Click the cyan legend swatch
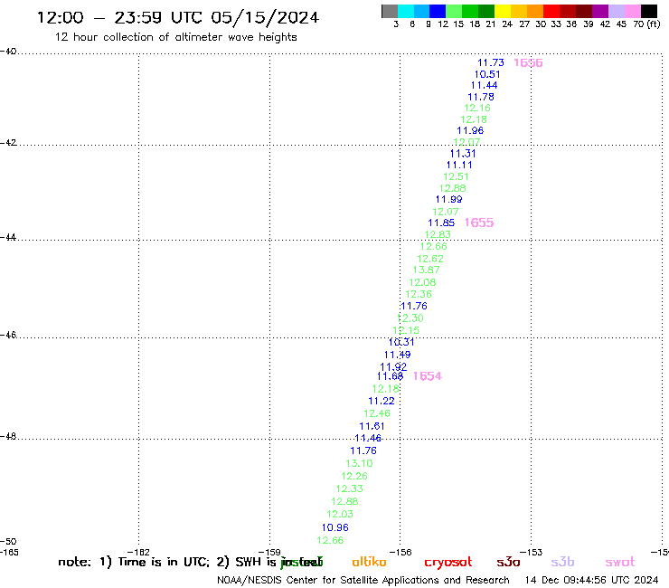Viewport: 669px width, 588px height. 406,11
